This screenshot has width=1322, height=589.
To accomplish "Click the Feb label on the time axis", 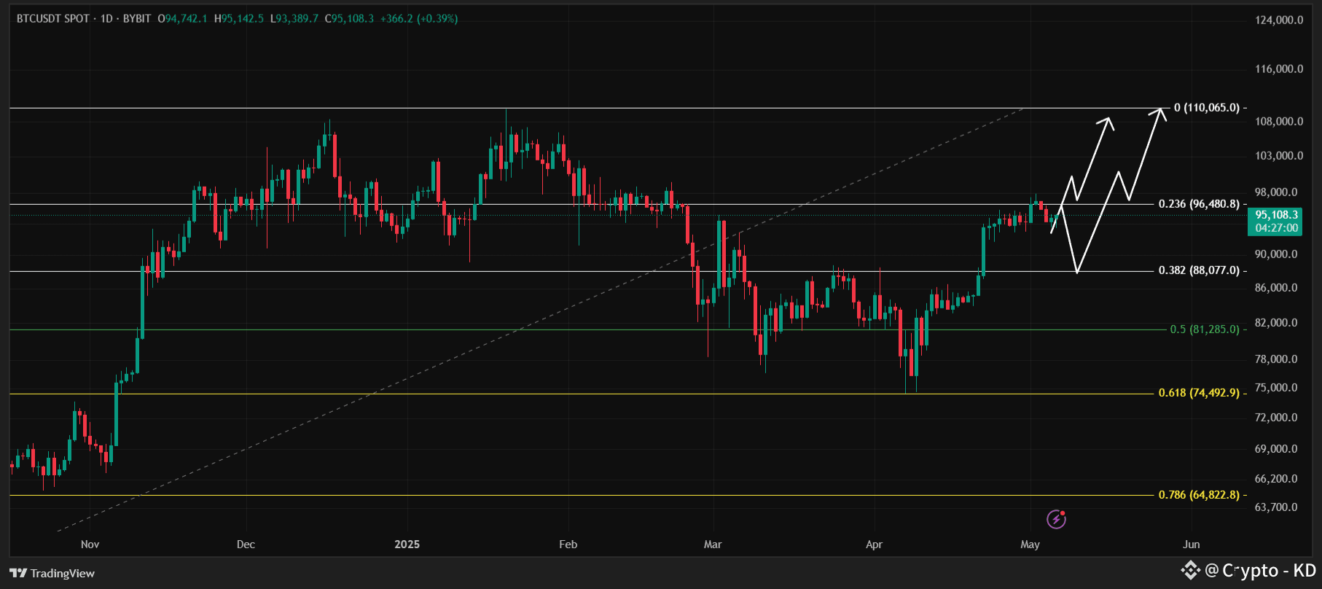I will tap(568, 545).
